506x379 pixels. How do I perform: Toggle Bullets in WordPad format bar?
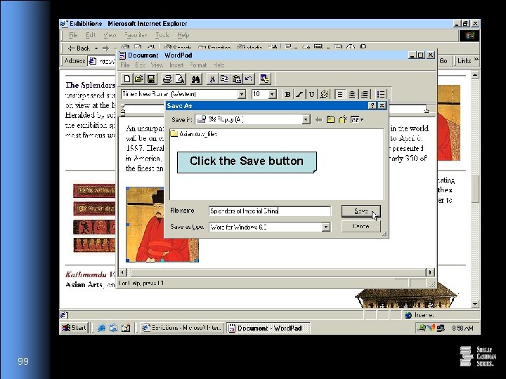380,94
